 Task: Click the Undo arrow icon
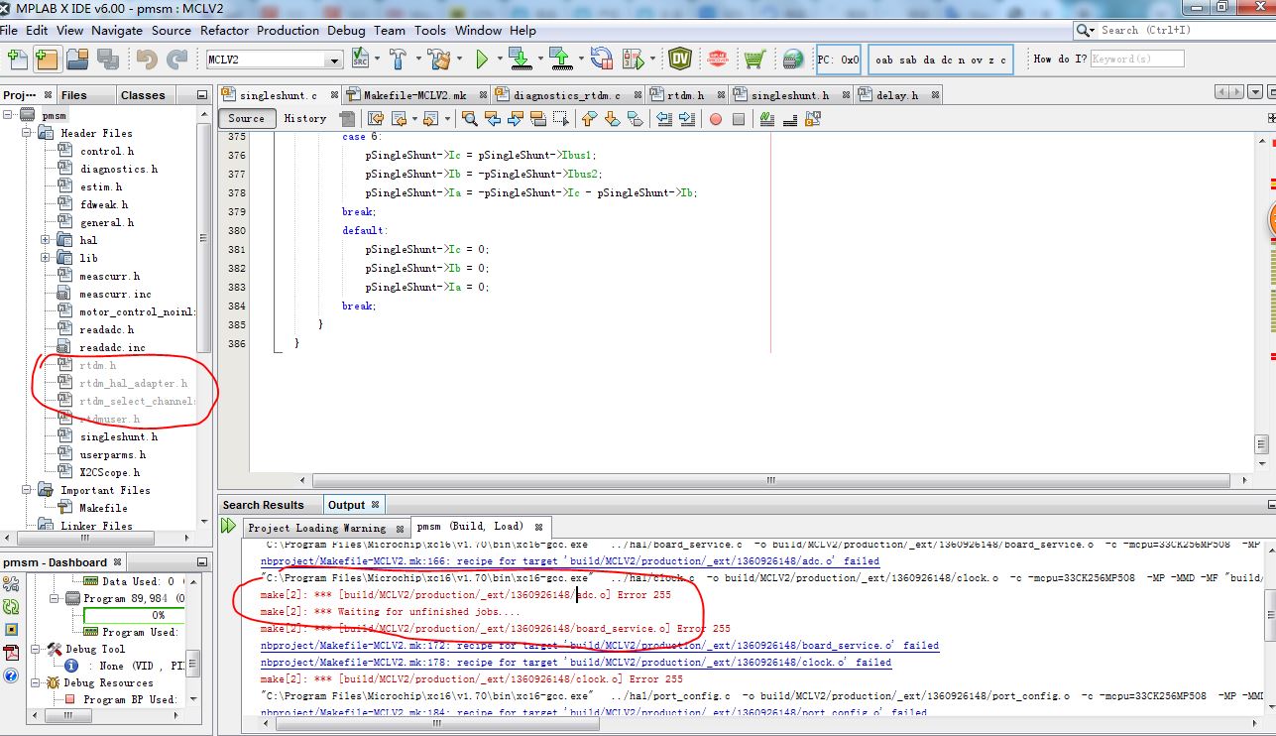[x=147, y=60]
